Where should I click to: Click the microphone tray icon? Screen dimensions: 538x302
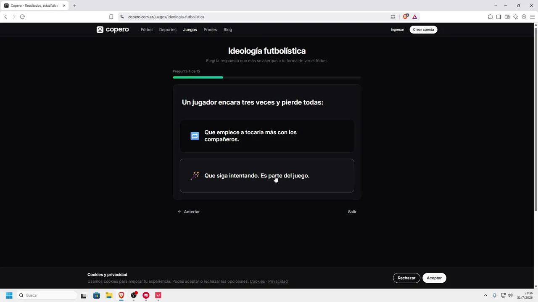tap(494, 295)
